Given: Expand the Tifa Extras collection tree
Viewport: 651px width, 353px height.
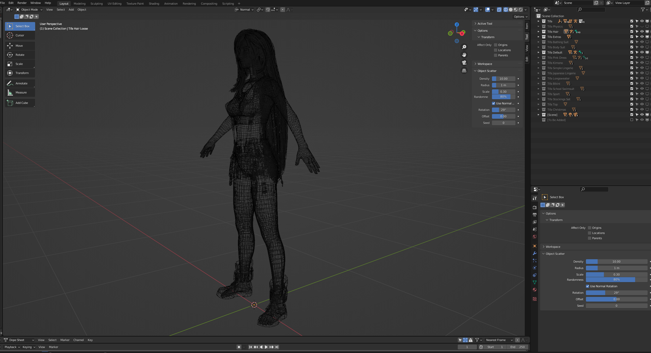Looking at the screenshot, I should [539, 37].
